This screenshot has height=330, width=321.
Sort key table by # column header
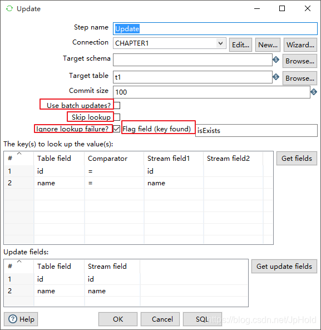[x=19, y=158]
